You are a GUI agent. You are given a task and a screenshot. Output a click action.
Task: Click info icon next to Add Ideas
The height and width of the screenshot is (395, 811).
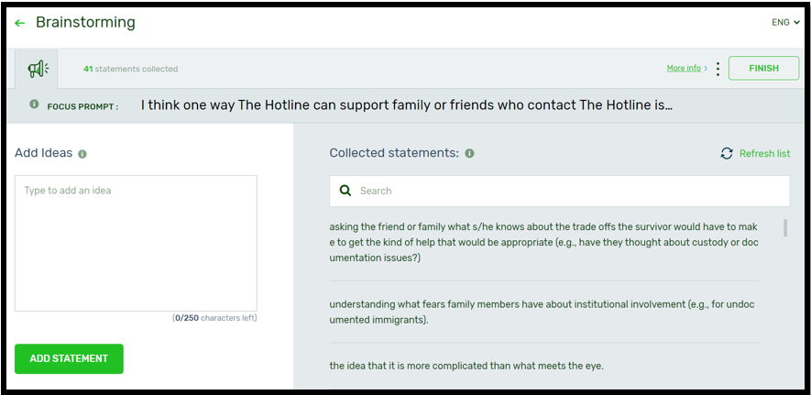tap(82, 154)
